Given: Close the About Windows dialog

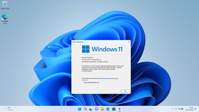Looking at the screenshot, I should (x=128, y=42).
